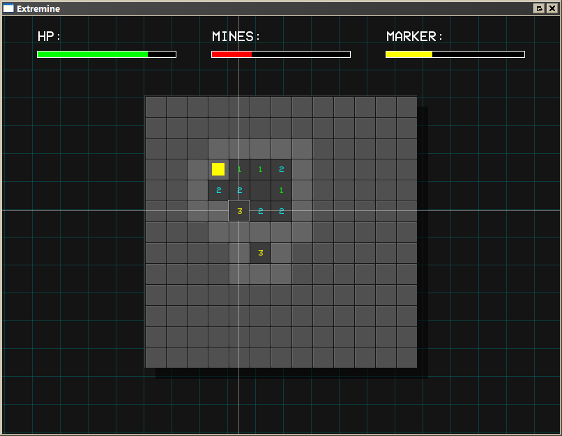Image resolution: width=562 pixels, height=436 pixels.
Task: Select the white-outlined tile showing yellow 3
Action: point(239,211)
